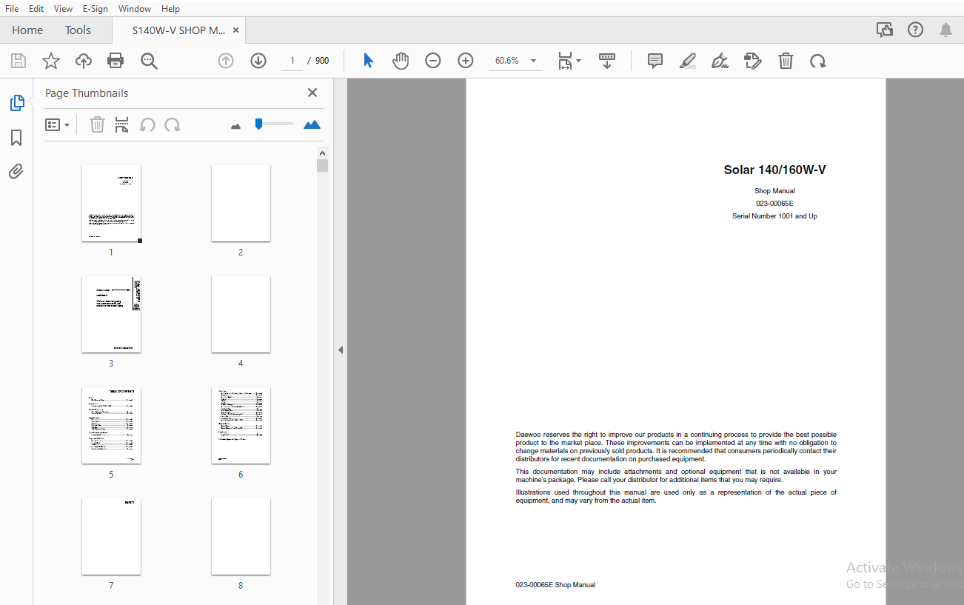Switch to the Tools tab
The width and height of the screenshot is (964, 605).
(78, 30)
